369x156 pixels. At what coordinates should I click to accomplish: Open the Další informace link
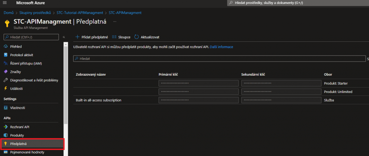(x=221, y=47)
